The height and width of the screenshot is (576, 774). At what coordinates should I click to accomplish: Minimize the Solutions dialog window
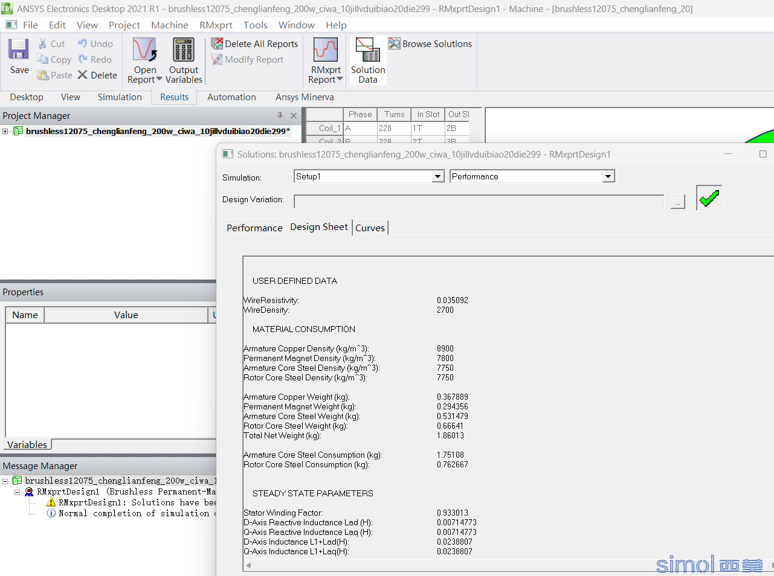[x=728, y=154]
